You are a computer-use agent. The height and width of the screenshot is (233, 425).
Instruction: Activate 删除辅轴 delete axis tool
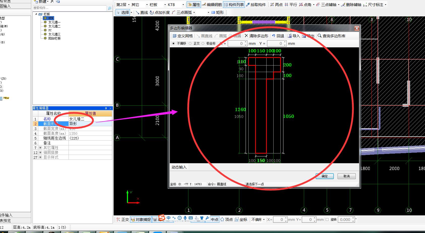[351, 5]
